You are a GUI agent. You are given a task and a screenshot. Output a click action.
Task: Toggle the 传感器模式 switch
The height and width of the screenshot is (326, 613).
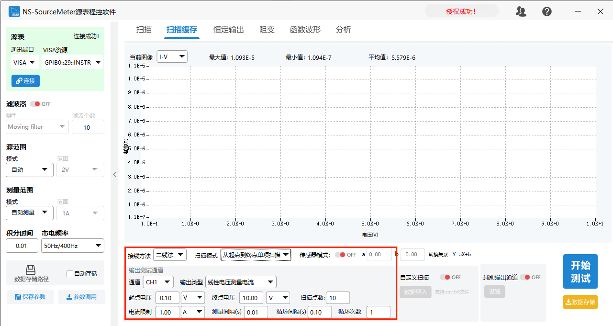tap(340, 255)
